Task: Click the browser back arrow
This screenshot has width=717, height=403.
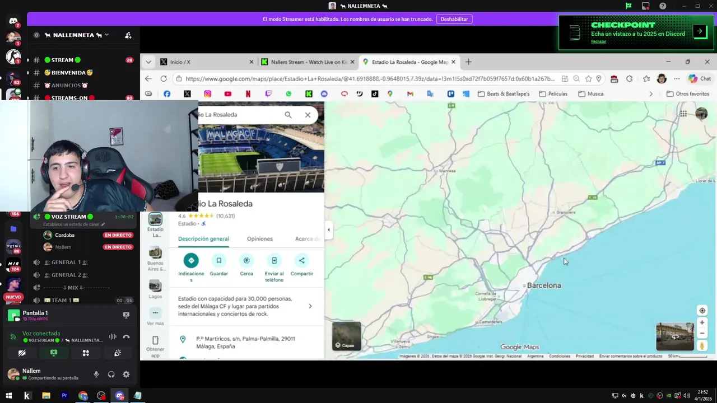Action: coord(148,79)
